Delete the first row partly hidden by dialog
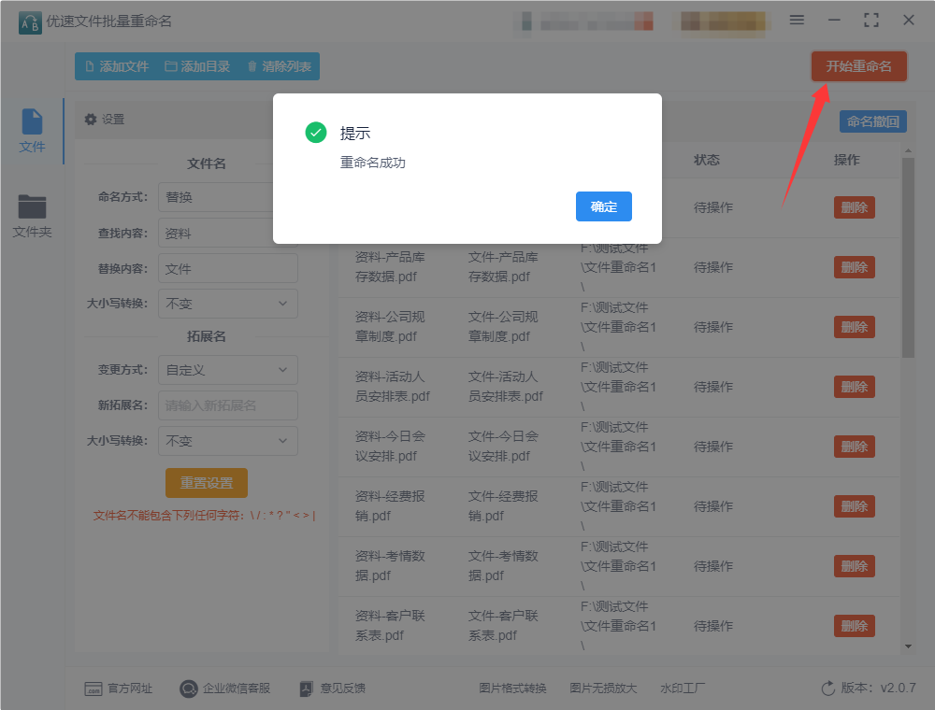Screen dimensions: 935x710 point(854,207)
